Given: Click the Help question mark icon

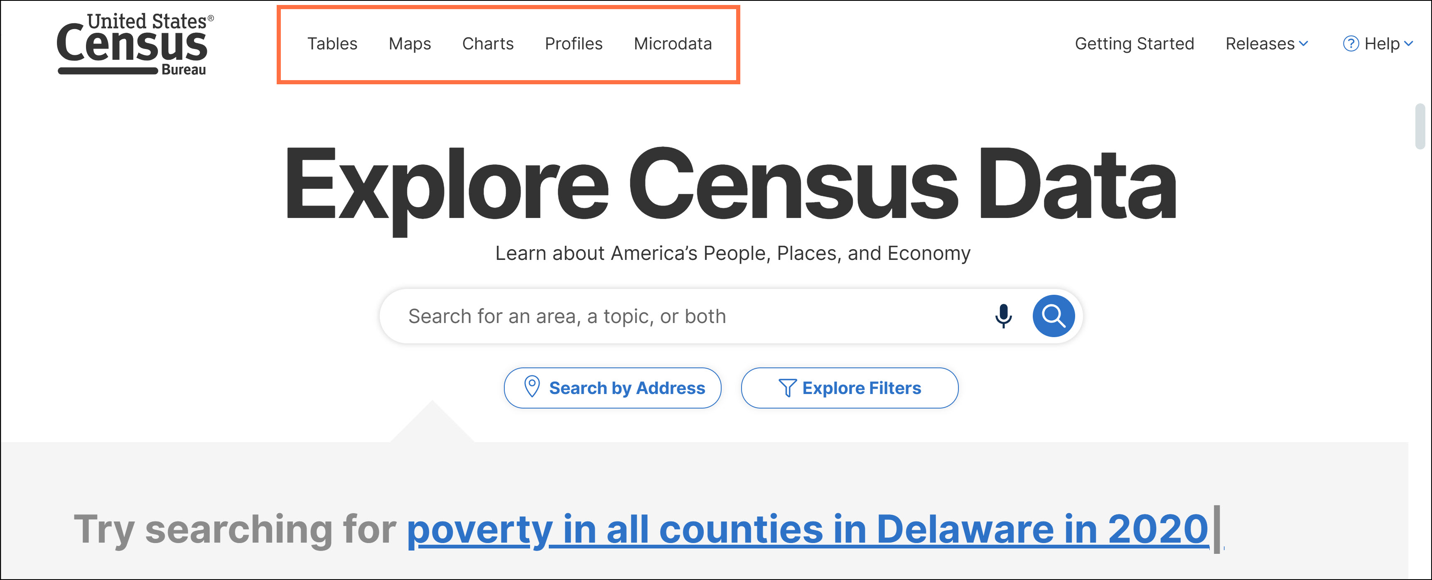Looking at the screenshot, I should point(1350,43).
